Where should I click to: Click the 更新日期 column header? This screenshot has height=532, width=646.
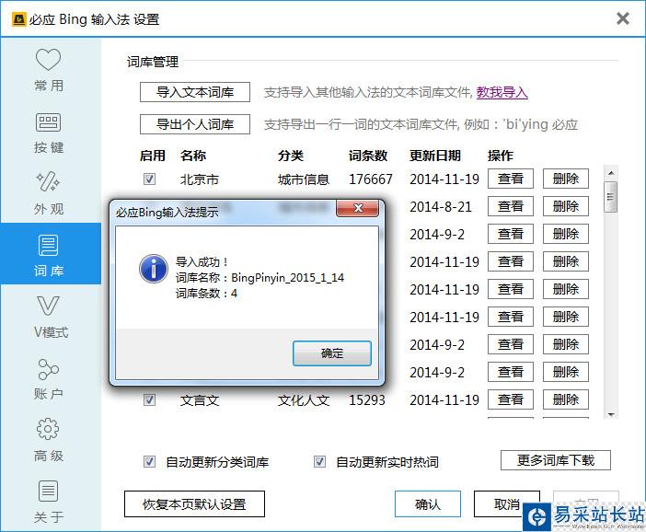tap(435, 156)
